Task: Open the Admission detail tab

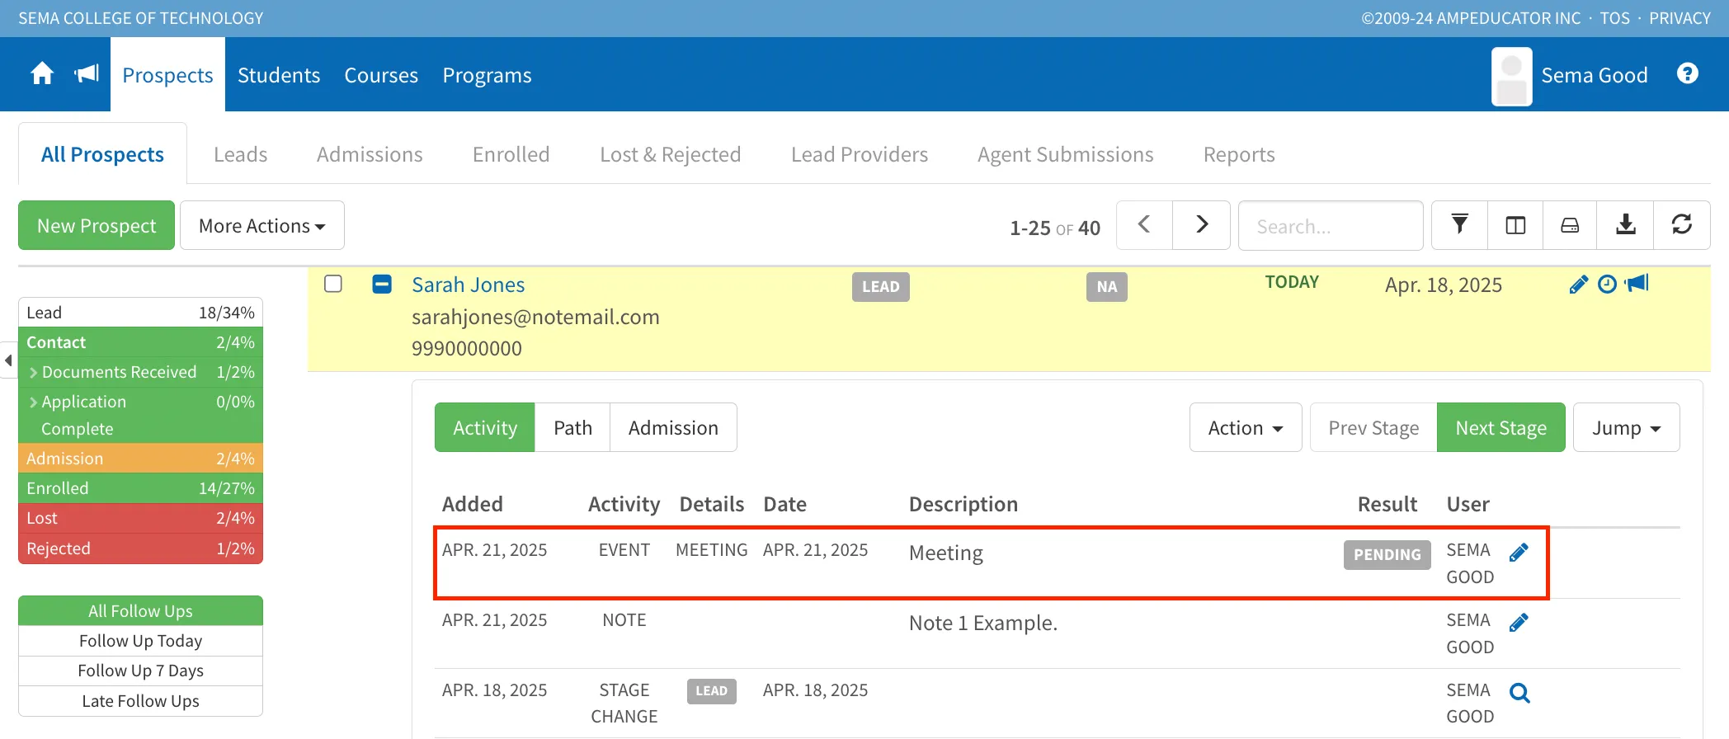Action: pyautogui.click(x=673, y=427)
